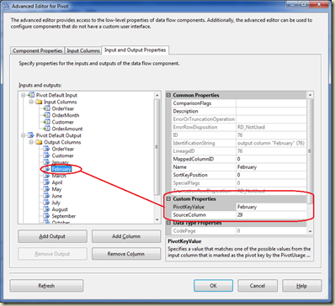Viewport: 335px width, 306px height.
Task: Collapse the Custom Properties section
Action: click(169, 199)
